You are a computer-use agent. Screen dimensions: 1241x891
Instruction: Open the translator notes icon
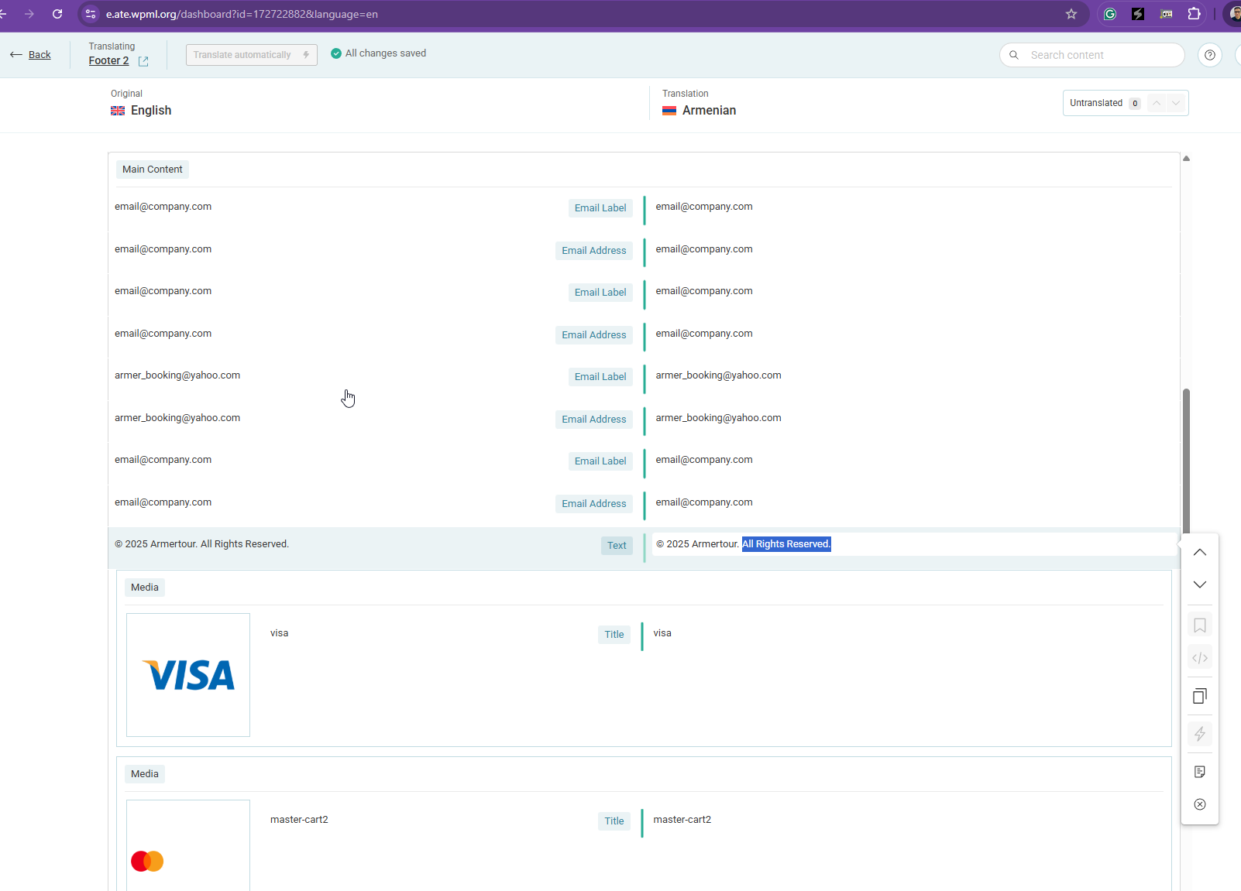(1200, 772)
